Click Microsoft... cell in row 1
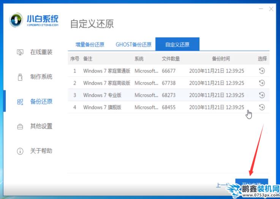Viewport: 280px width, 199px height. click(x=146, y=71)
